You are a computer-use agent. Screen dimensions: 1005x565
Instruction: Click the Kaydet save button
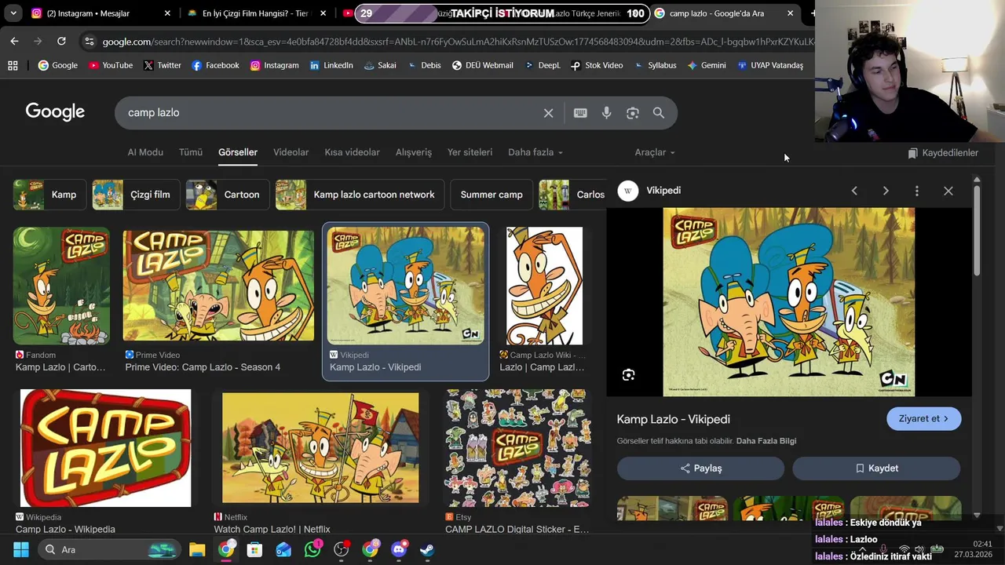[x=876, y=468]
